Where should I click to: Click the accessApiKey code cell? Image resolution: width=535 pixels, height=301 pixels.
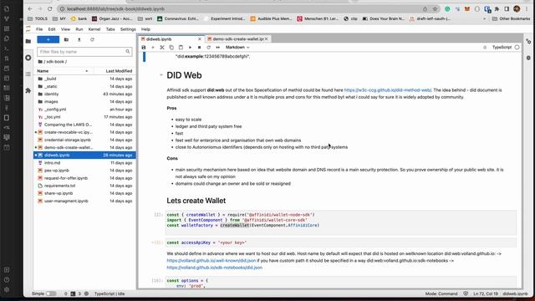click(x=341, y=242)
